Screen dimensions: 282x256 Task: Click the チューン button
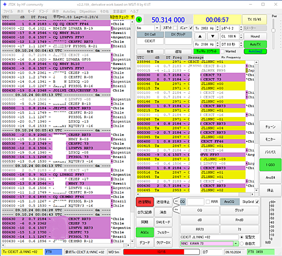(270, 127)
